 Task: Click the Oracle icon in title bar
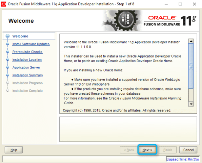[x=4, y=4]
